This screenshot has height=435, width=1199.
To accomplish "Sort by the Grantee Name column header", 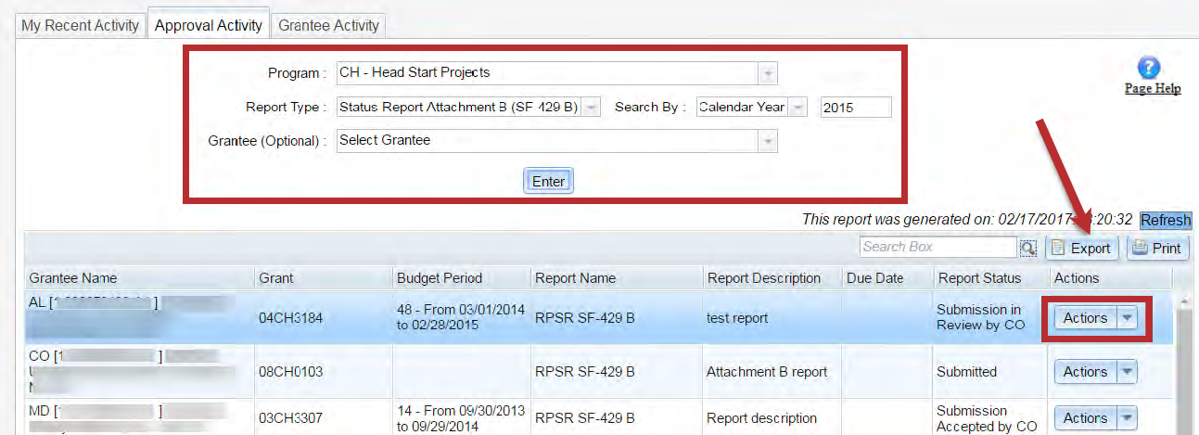I will [x=73, y=278].
